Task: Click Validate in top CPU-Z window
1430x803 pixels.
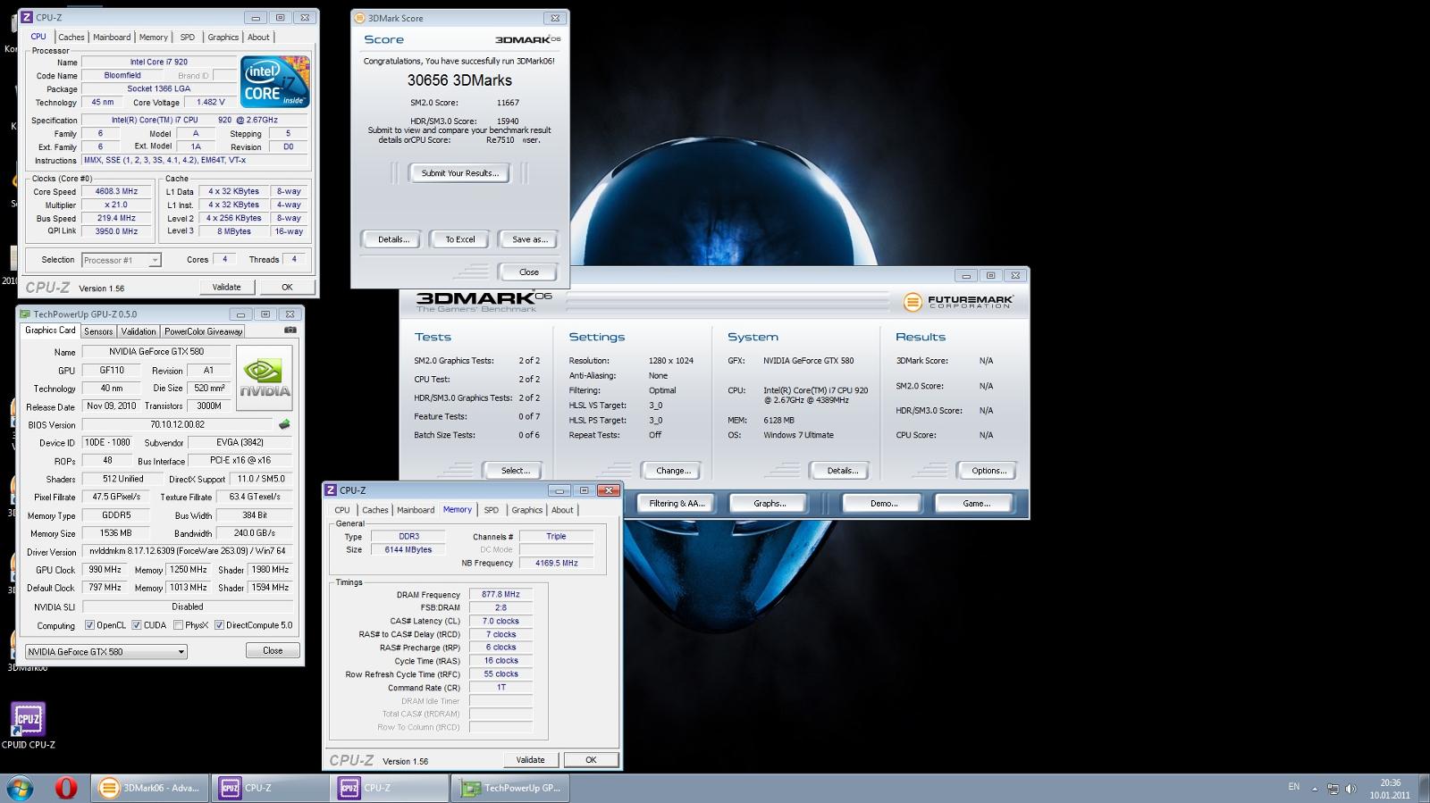Action: 226,287
